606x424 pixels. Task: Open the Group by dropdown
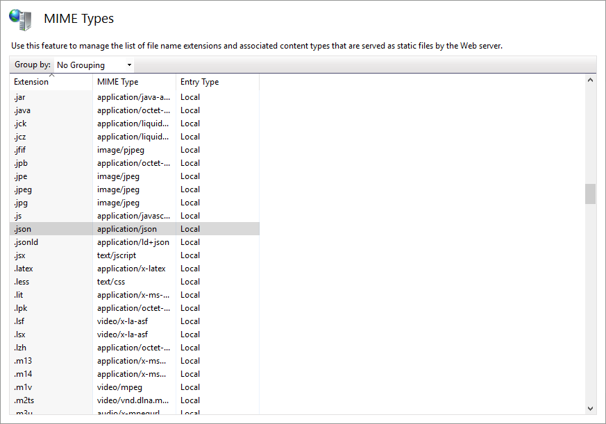tap(94, 65)
